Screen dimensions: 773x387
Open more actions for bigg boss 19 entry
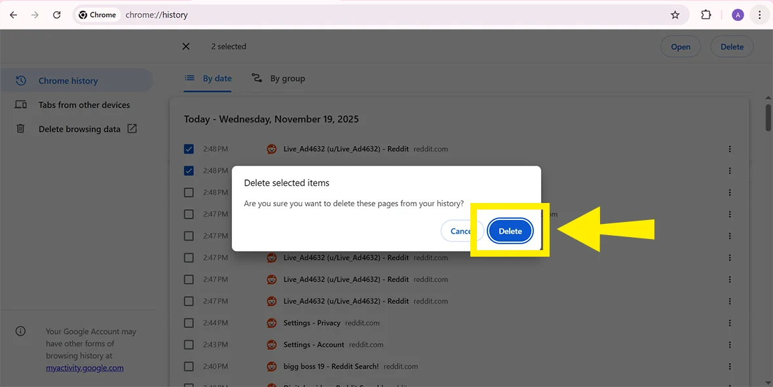coord(730,367)
